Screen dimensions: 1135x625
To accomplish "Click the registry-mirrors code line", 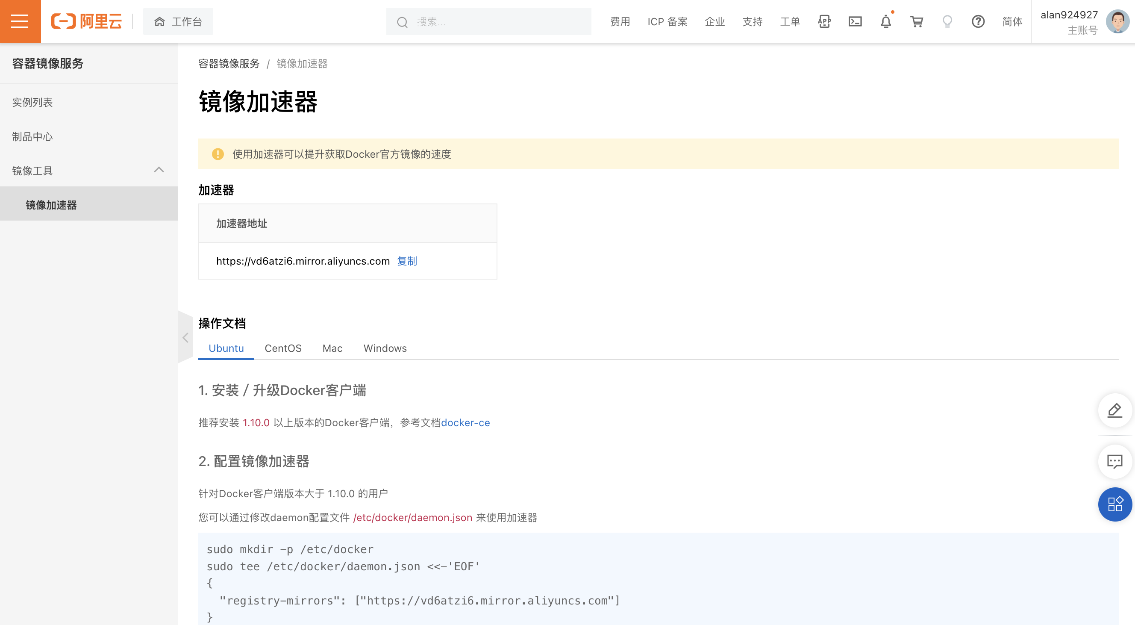I will coord(420,600).
